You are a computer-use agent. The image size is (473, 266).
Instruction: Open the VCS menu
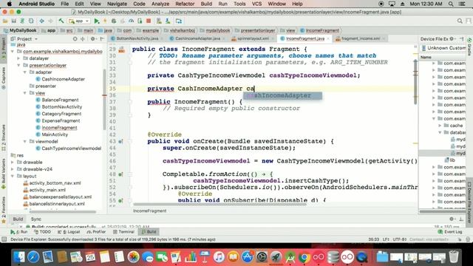256,4
